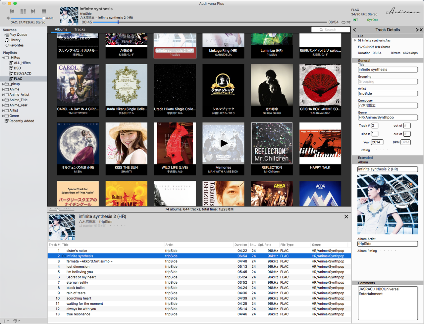Sort tracks by the Duration column
Viewport: 424px width, 324px height.
coord(241,245)
